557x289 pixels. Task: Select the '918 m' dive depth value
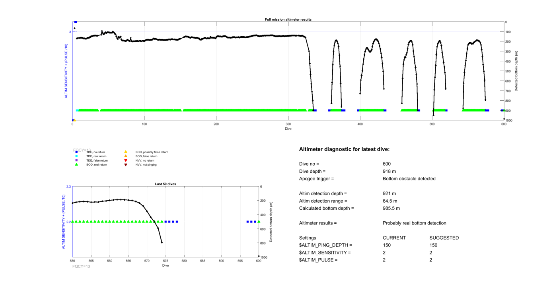click(390, 172)
